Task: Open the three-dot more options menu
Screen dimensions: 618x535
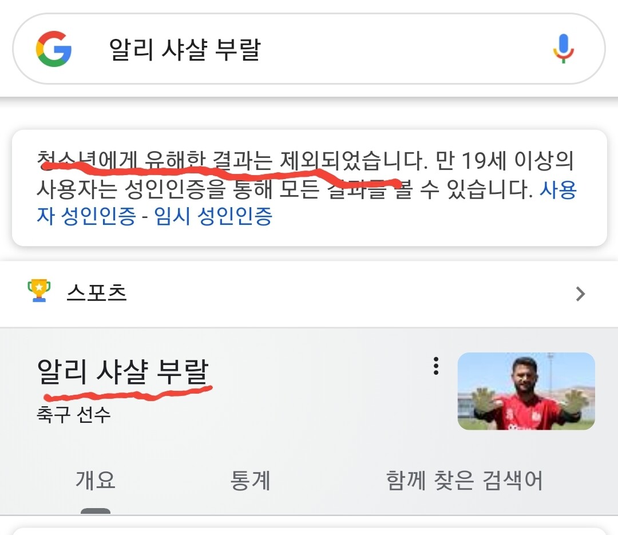Action: point(436,366)
